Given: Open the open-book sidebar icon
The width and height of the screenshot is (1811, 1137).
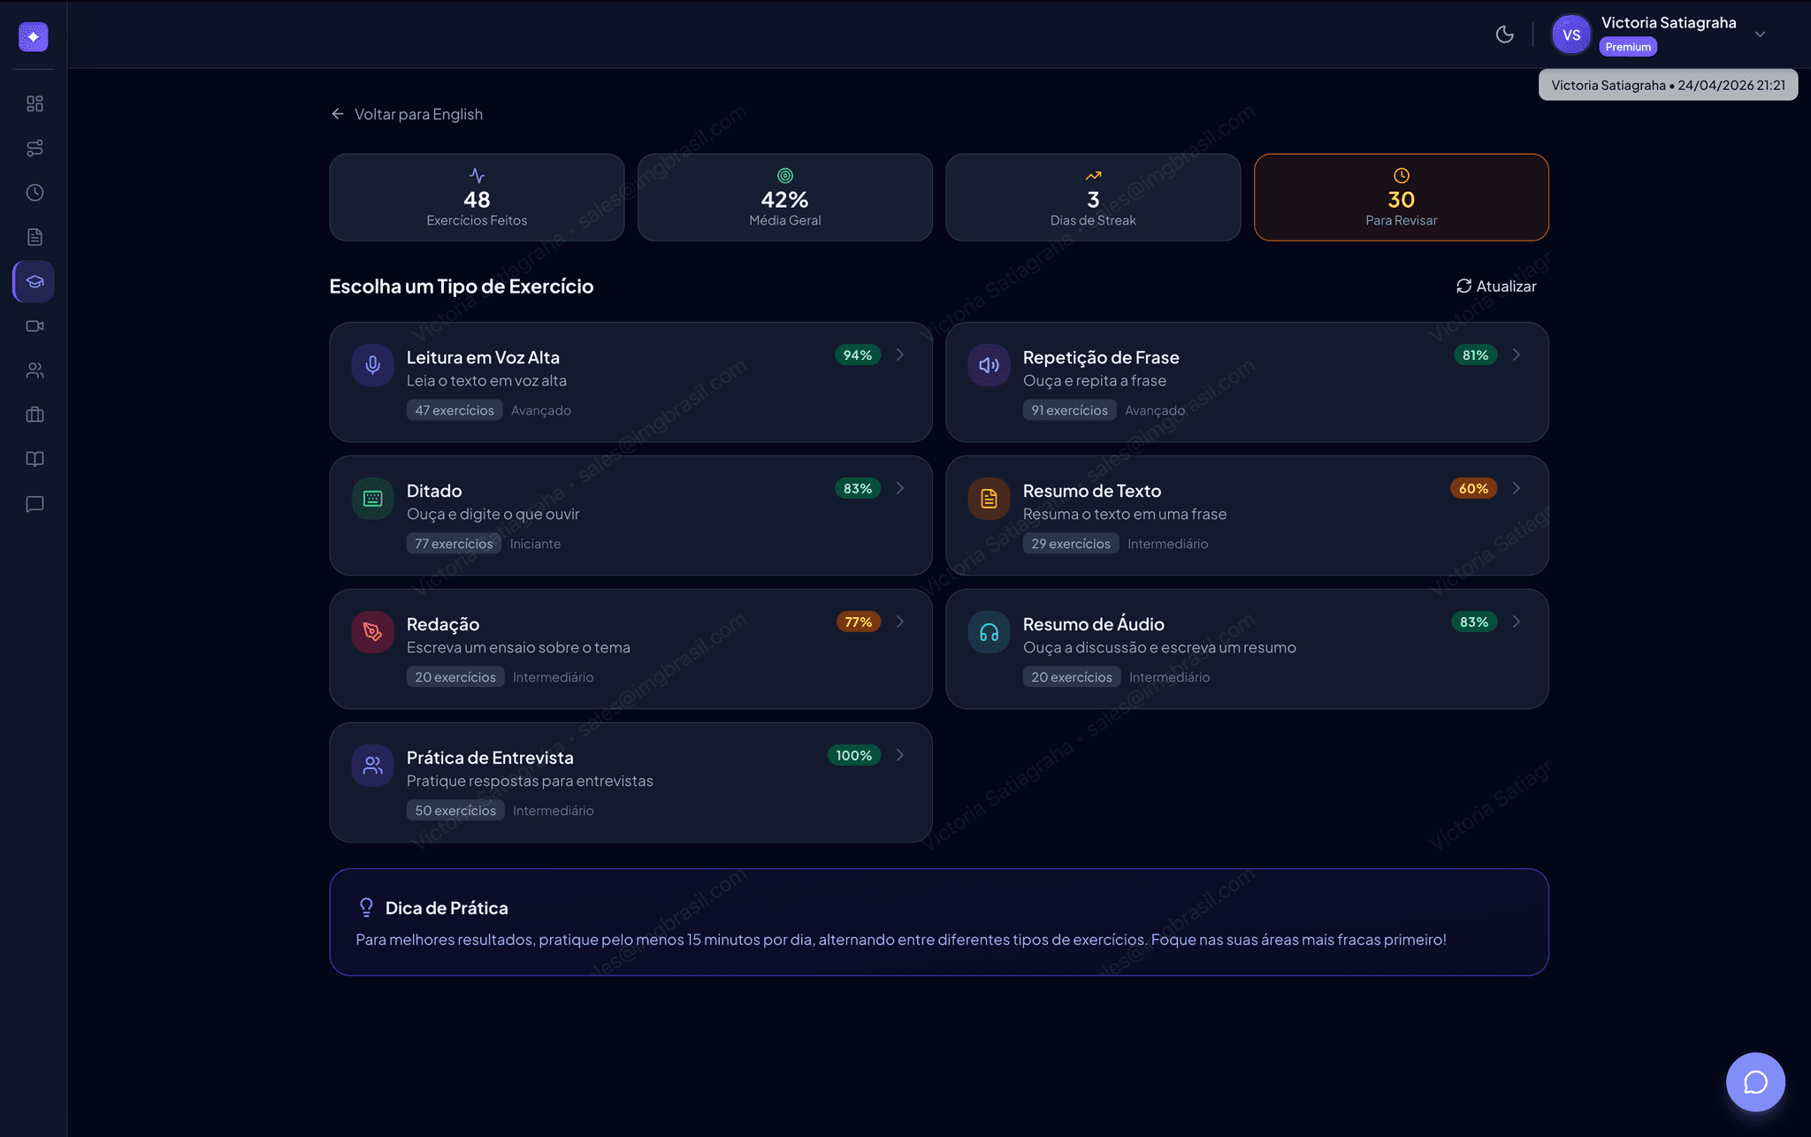Looking at the screenshot, I should point(34,459).
